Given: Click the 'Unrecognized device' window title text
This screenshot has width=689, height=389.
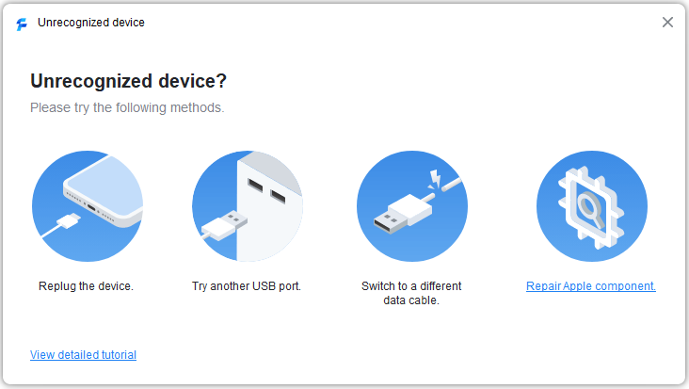Looking at the screenshot, I should click(91, 23).
